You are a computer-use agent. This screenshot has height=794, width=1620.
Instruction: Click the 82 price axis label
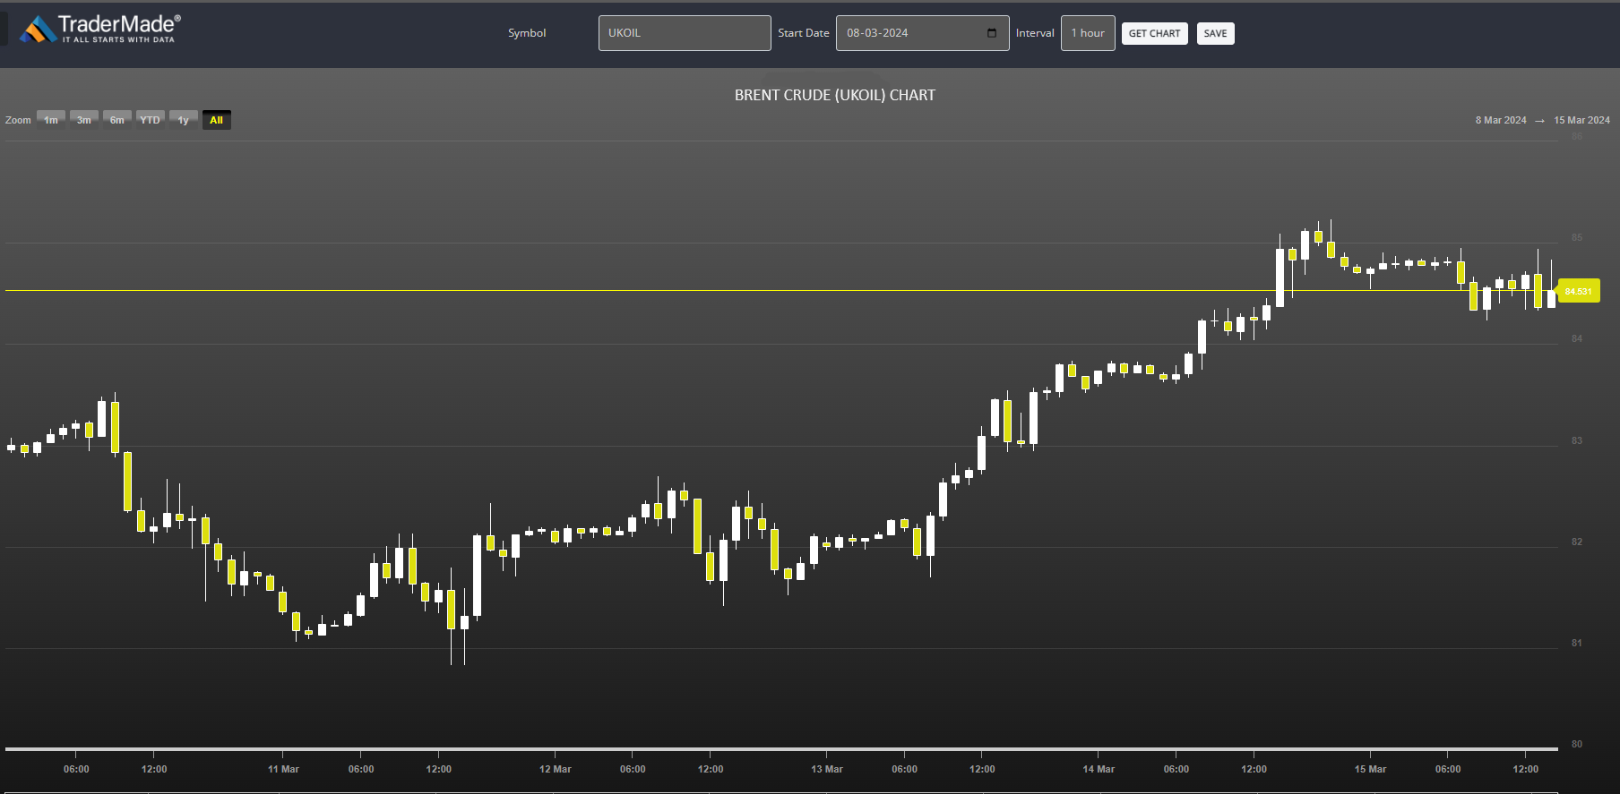(1577, 542)
